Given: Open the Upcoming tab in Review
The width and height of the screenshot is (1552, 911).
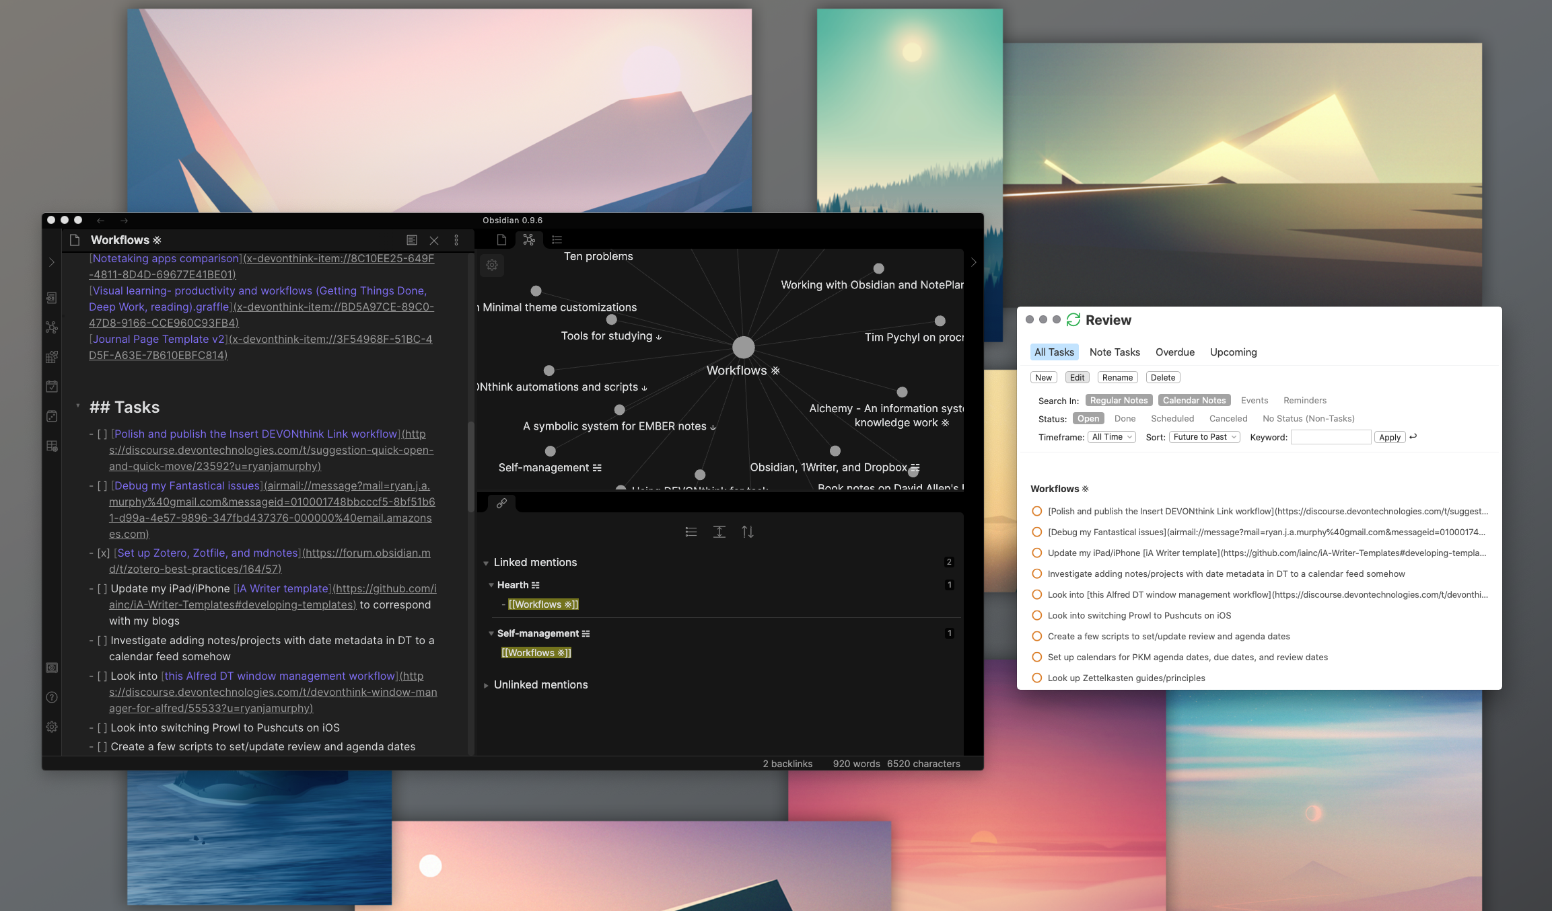Looking at the screenshot, I should click(1233, 352).
